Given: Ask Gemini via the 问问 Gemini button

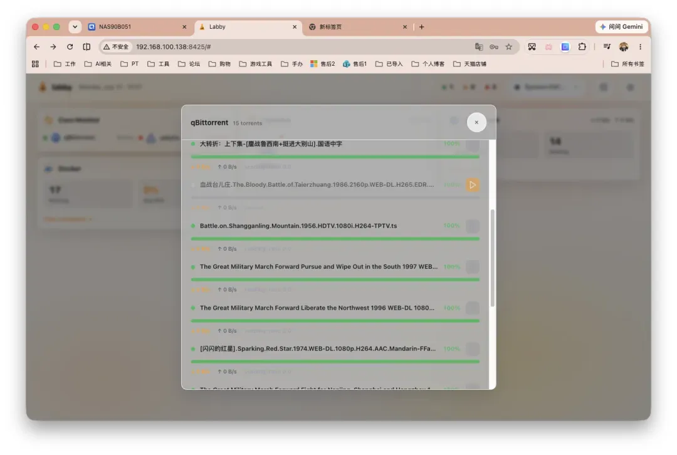Looking at the screenshot, I should [621, 27].
